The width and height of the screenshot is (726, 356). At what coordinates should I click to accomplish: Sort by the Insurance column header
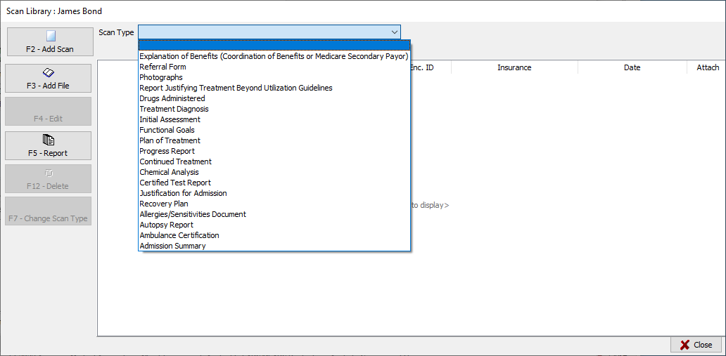pyautogui.click(x=514, y=67)
